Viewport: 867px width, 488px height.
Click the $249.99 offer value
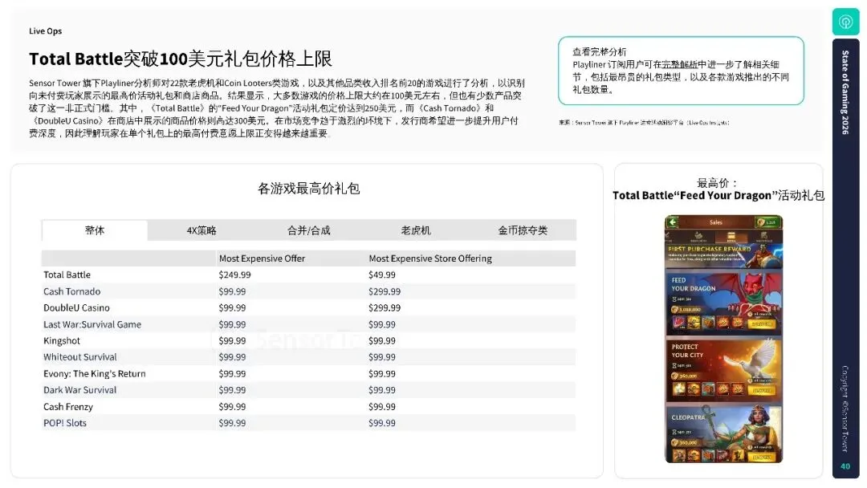click(x=234, y=274)
